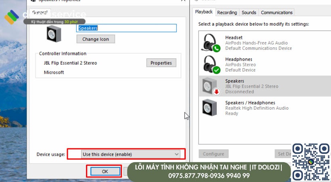Select the General tab in Speakers Properties
Viewport: 331px width, 182px height.
click(x=40, y=12)
